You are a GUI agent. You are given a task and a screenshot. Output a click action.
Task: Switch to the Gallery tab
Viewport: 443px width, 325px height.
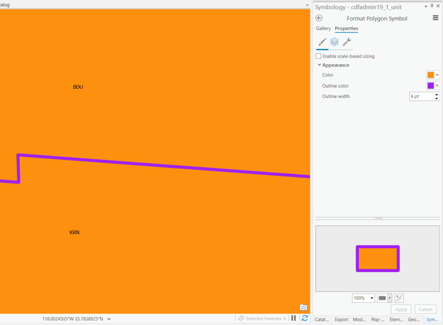coord(323,28)
